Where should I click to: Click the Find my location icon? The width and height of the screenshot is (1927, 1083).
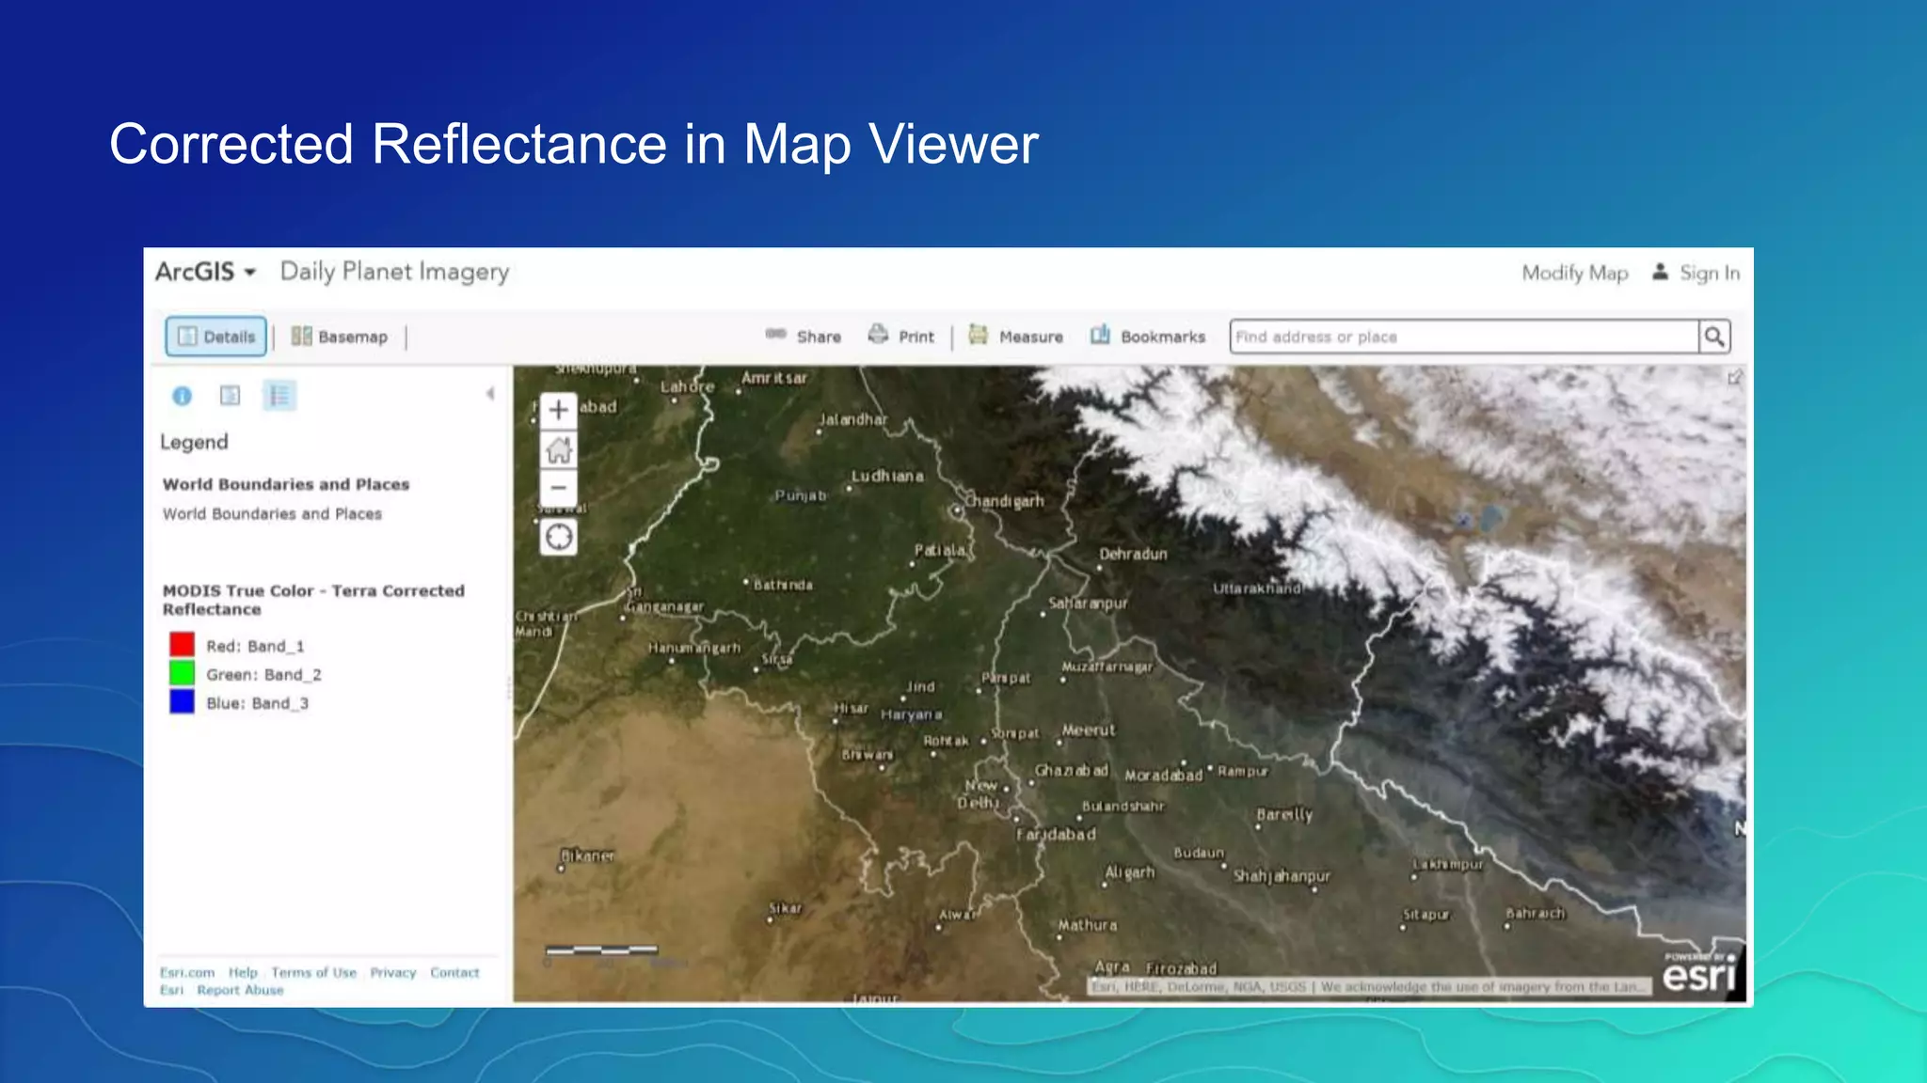coord(559,537)
